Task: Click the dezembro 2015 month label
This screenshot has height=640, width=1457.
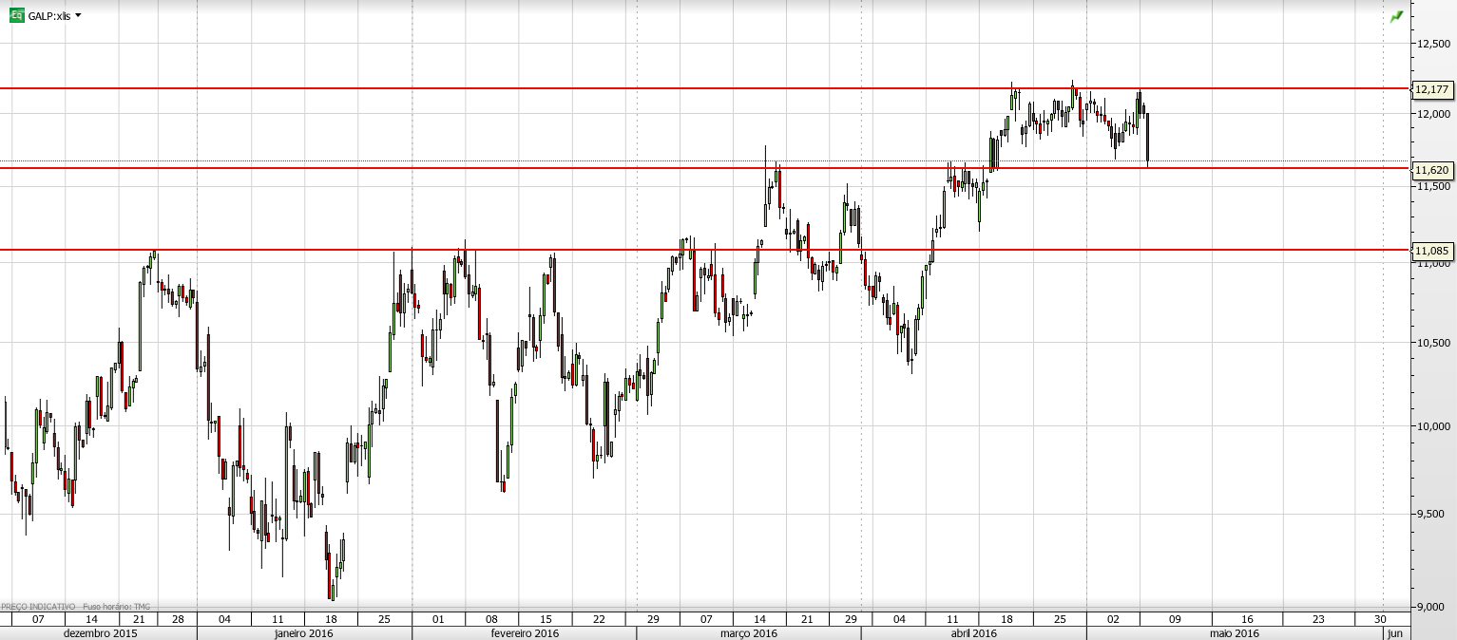Action: (100, 632)
